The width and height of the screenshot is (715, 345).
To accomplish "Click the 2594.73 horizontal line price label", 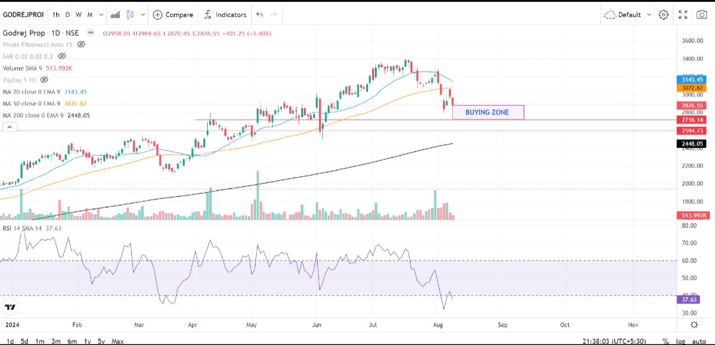I will [691, 131].
